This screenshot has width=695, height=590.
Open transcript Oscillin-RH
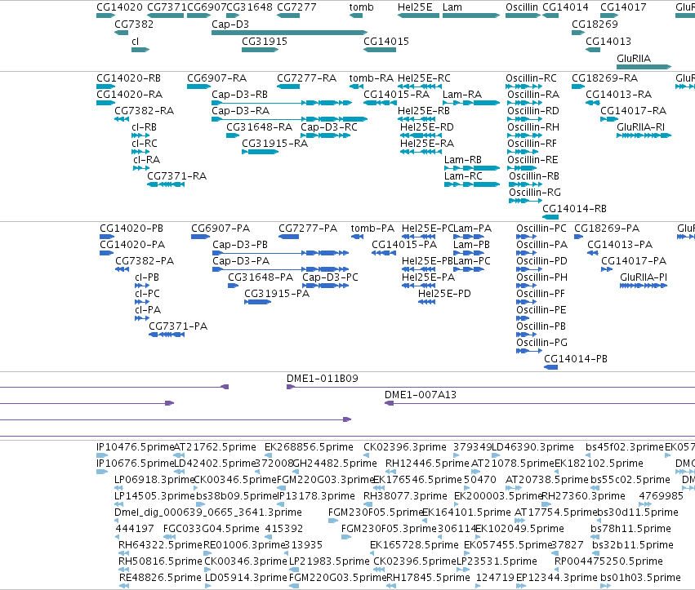525,135
